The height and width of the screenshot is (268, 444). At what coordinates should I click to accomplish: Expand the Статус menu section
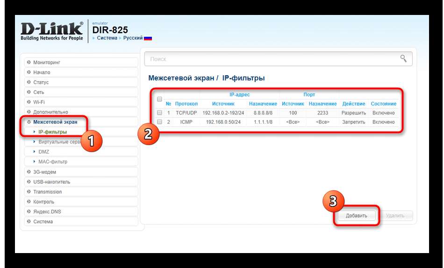(x=81, y=82)
